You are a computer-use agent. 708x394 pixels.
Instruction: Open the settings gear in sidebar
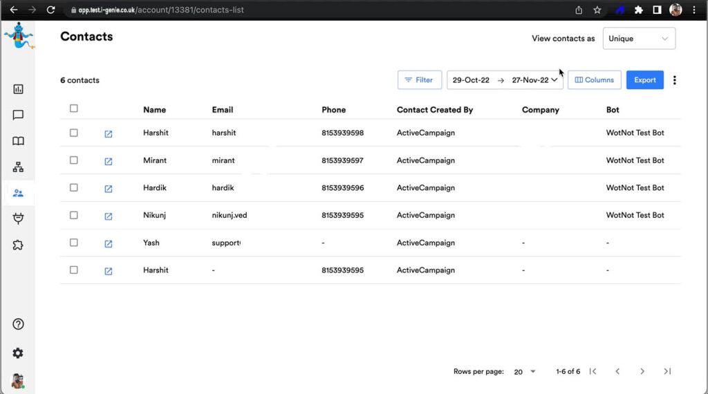18,353
